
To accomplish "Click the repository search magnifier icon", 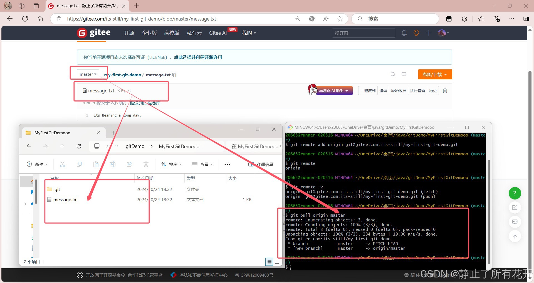I will (393, 74).
